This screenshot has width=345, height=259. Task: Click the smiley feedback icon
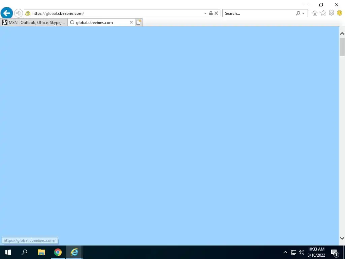point(340,13)
